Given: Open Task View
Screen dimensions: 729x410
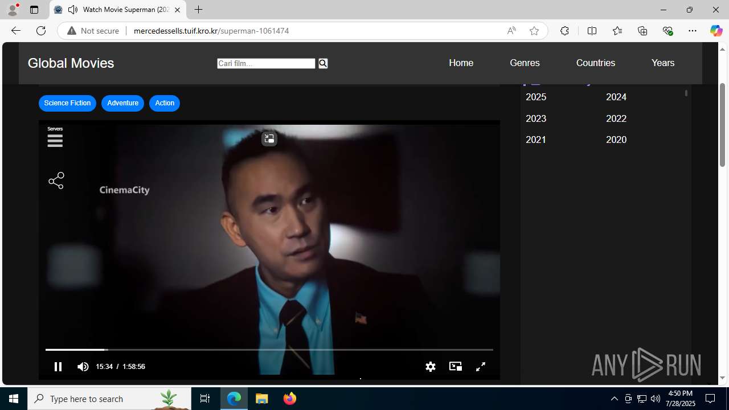Looking at the screenshot, I should 205,399.
